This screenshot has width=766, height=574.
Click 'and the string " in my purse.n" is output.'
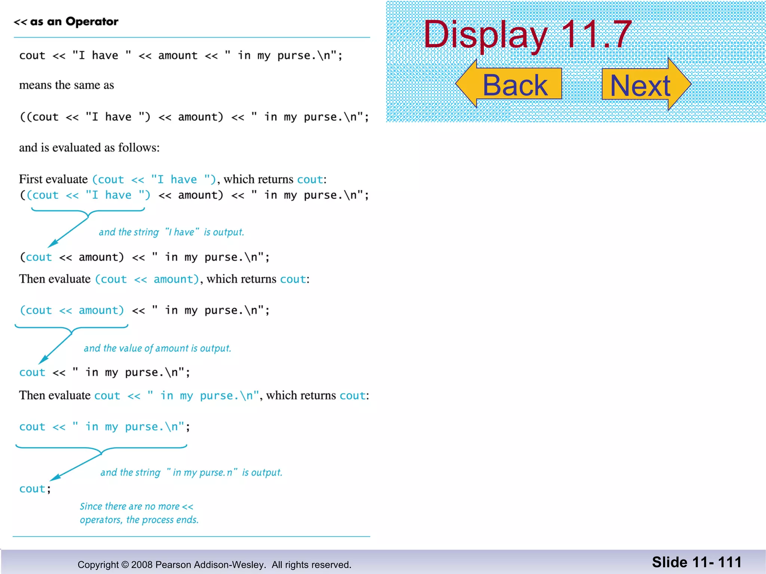pos(191,472)
